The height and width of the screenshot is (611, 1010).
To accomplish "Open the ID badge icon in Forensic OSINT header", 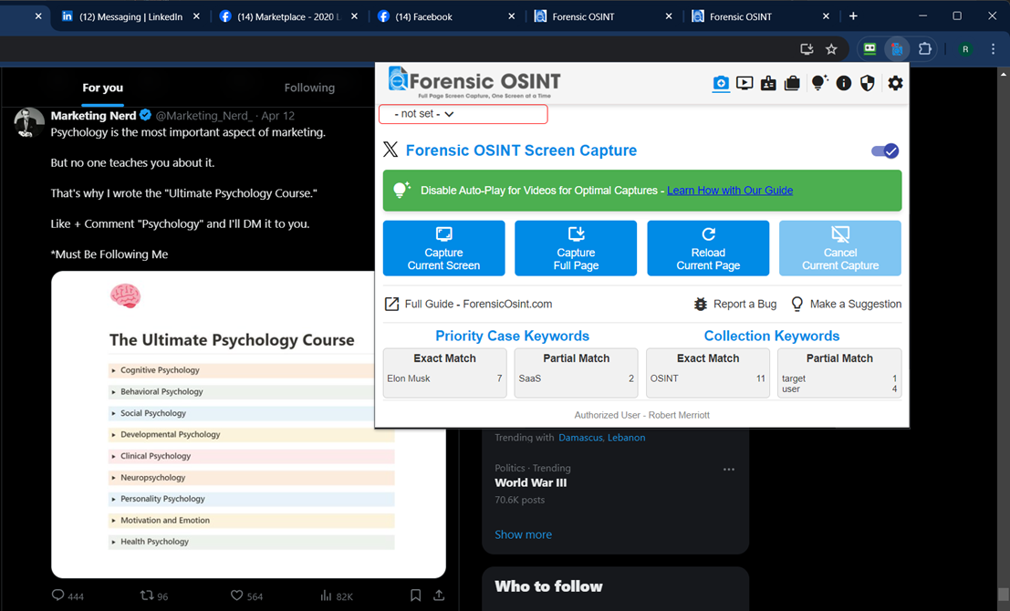I will (x=768, y=83).
